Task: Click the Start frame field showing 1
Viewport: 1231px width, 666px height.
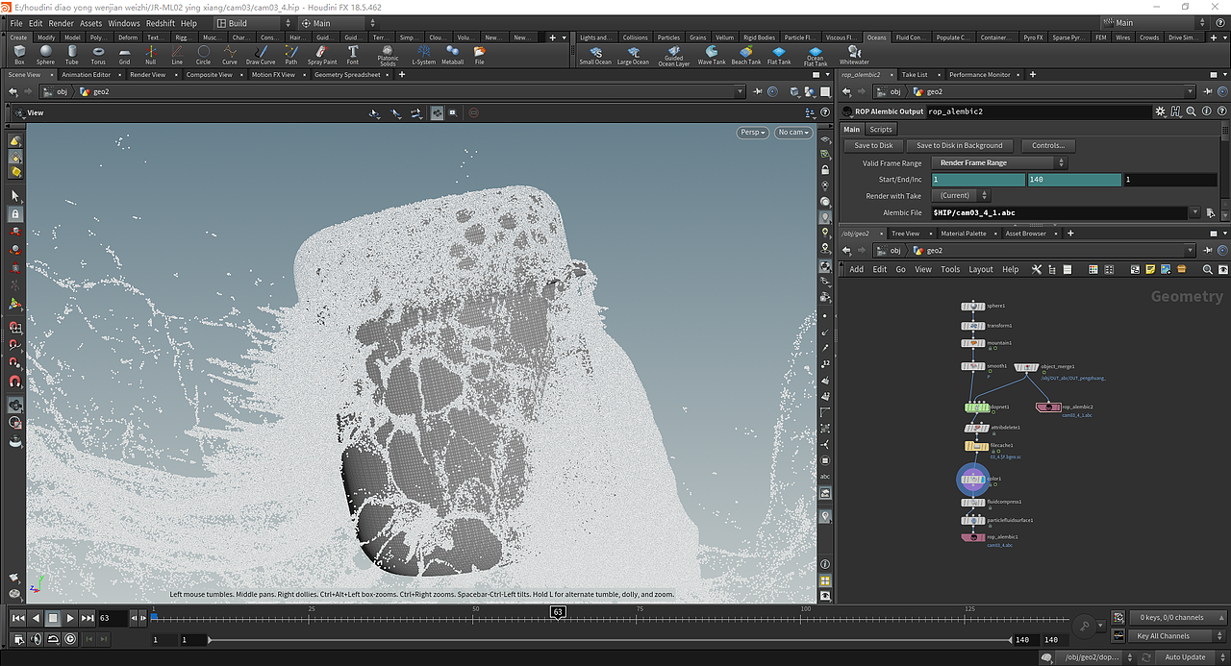Action: [978, 180]
